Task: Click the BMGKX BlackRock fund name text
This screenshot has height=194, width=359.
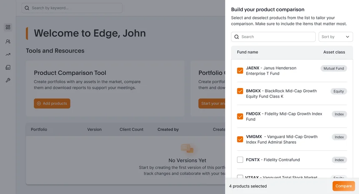Action: pos(282,93)
